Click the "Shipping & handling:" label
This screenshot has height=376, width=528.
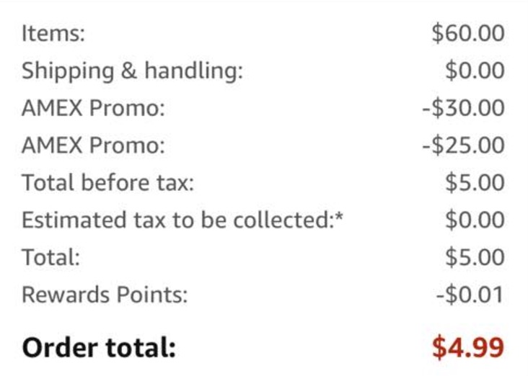coord(132,71)
